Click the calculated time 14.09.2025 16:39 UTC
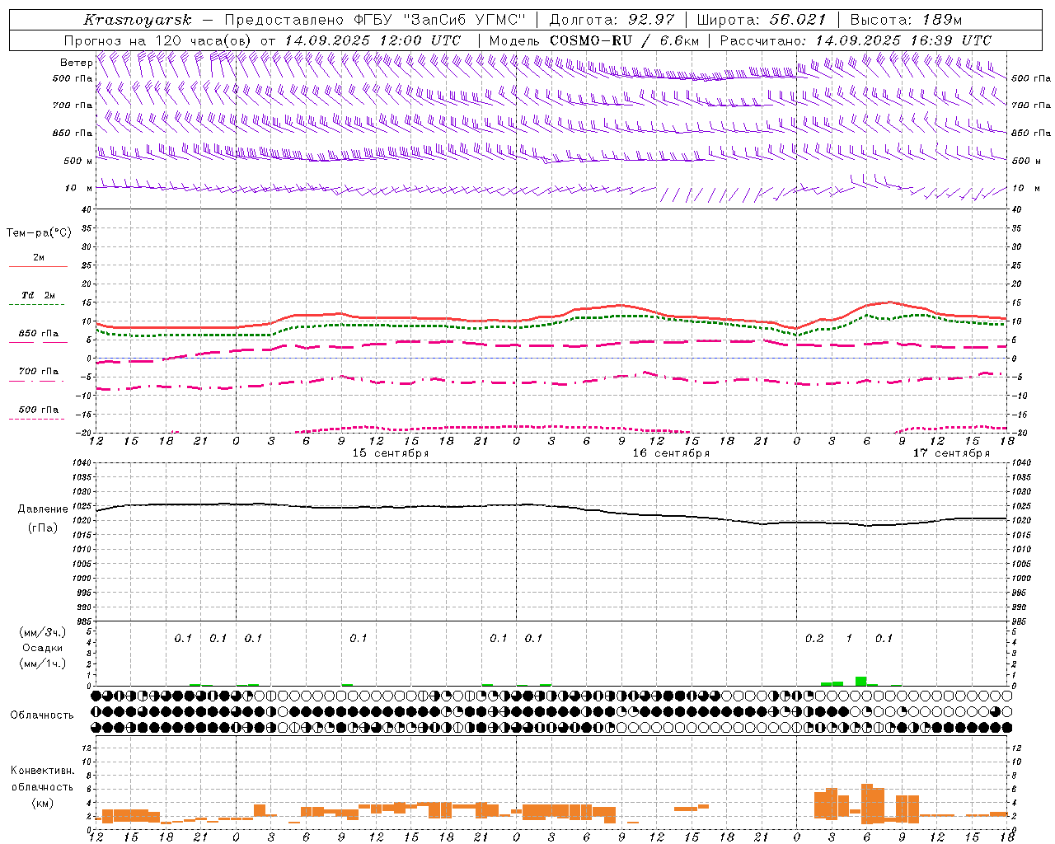The image size is (1055, 844). [x=903, y=40]
